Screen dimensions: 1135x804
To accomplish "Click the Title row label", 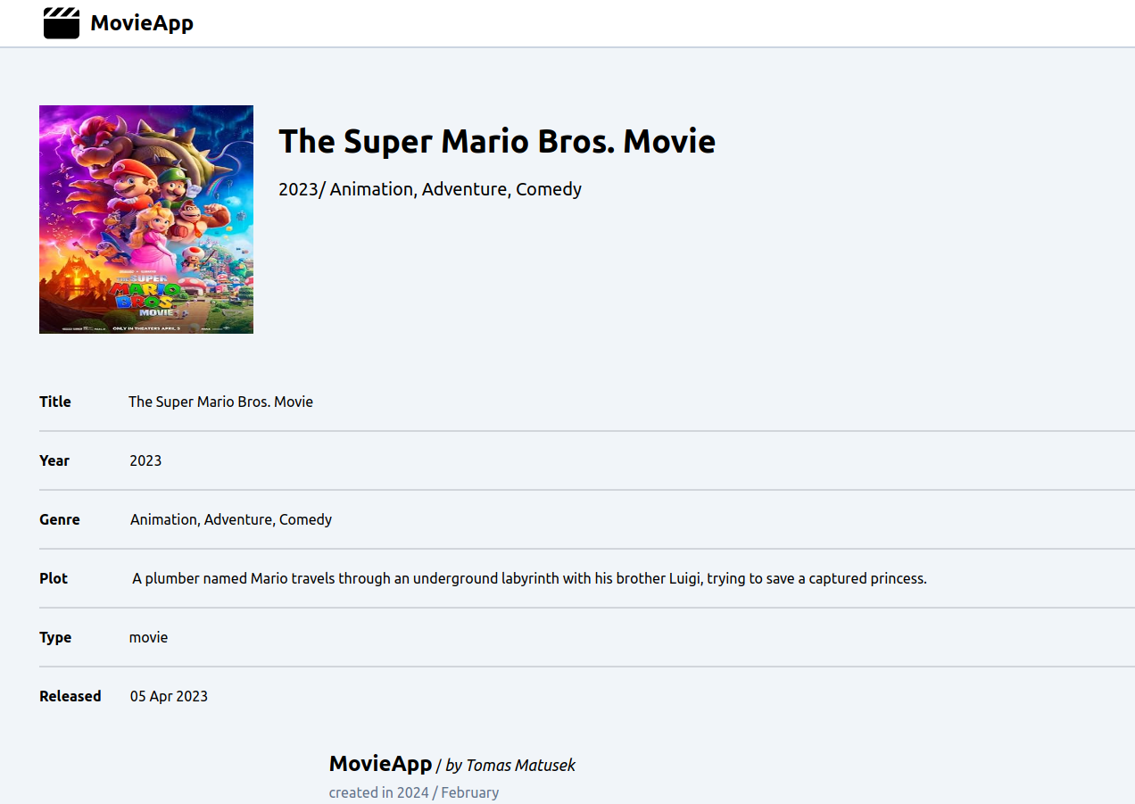I will (x=55, y=402).
